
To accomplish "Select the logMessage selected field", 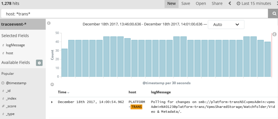I will 15,45.
